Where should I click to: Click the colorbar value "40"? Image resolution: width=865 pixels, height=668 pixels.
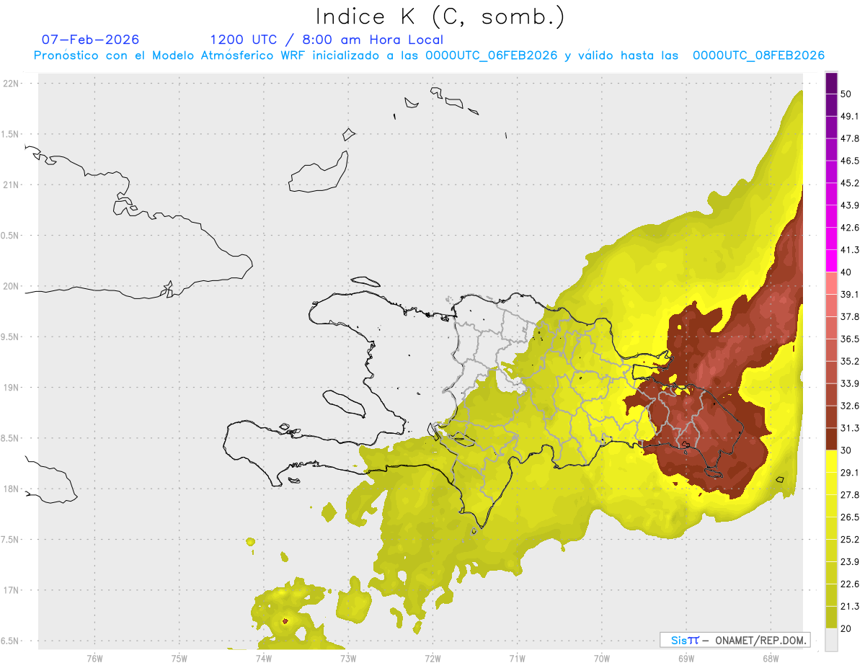(846, 272)
